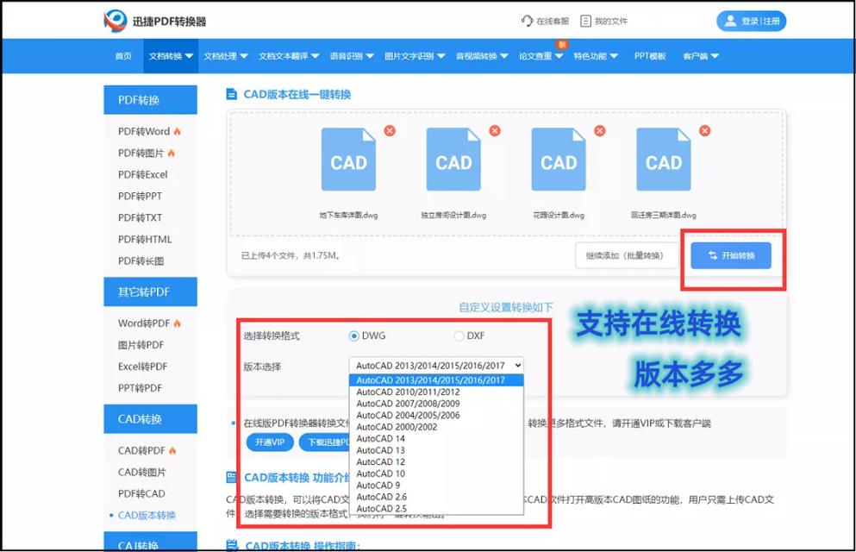Remove 独立房屋设计图.dwg with its red X icon
856x552 pixels.
(494, 130)
